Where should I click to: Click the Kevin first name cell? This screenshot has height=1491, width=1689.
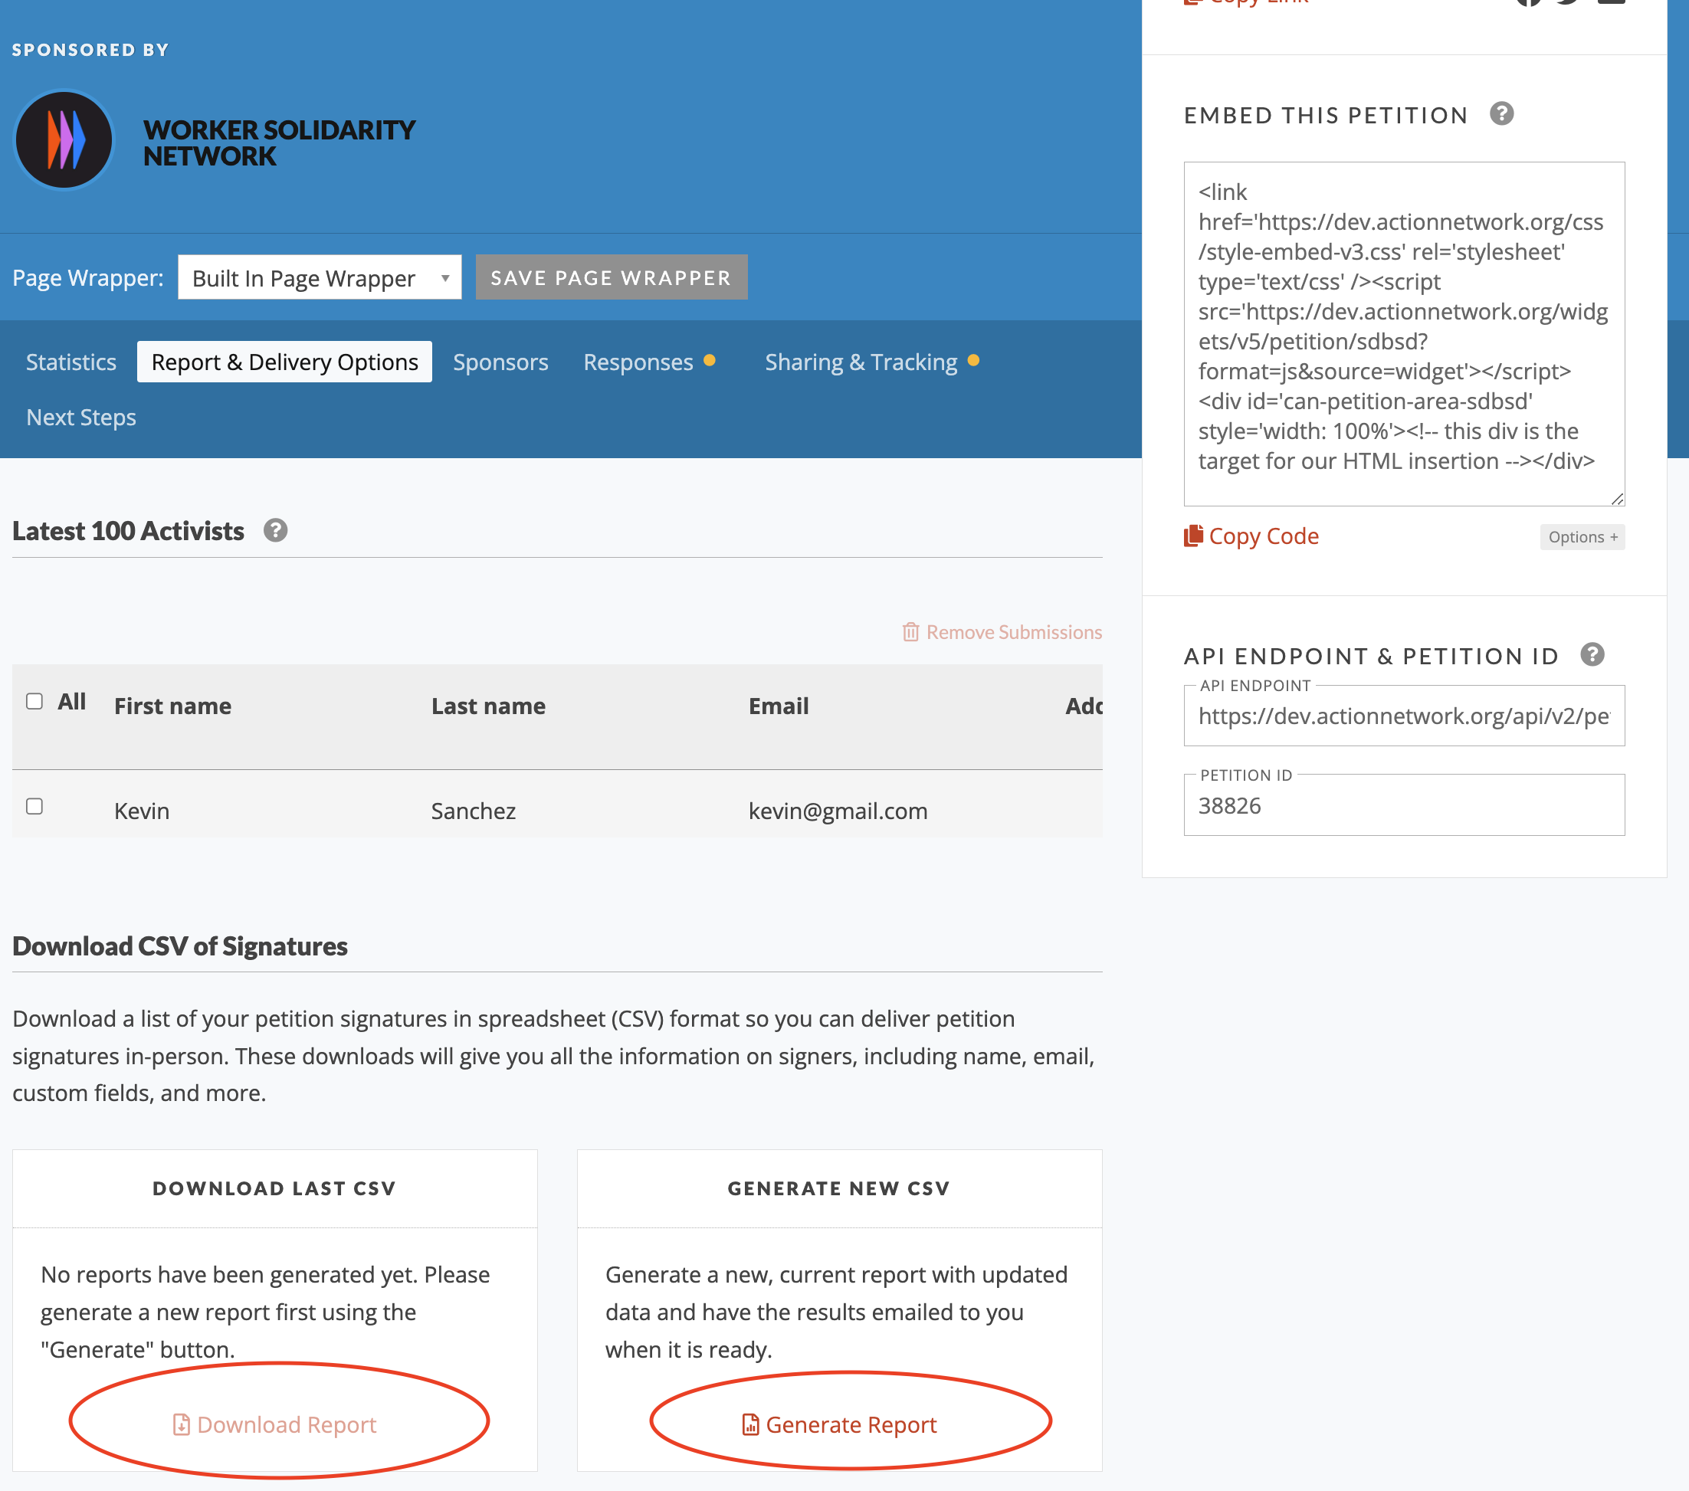(142, 811)
